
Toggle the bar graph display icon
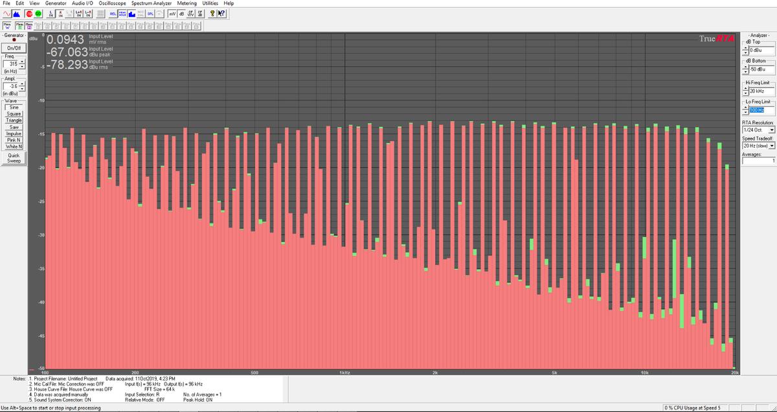click(132, 14)
